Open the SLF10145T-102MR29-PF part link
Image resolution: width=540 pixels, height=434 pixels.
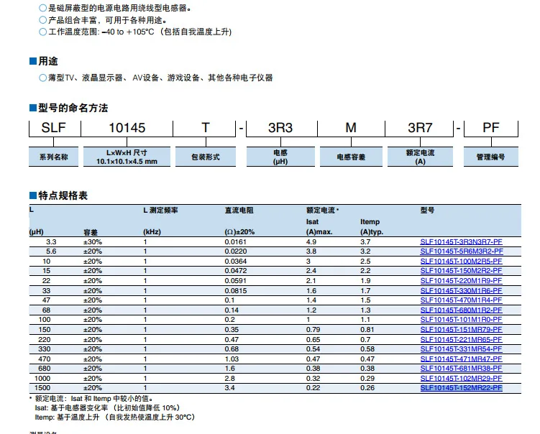tap(461, 379)
